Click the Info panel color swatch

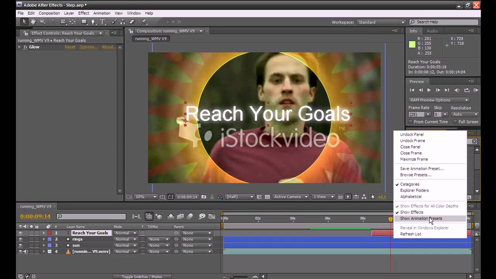[412, 45]
